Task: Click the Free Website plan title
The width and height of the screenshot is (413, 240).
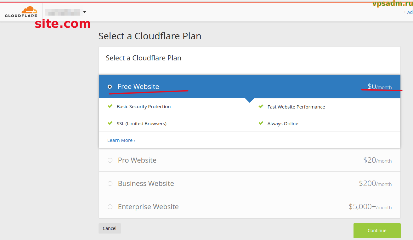Action: (138, 87)
